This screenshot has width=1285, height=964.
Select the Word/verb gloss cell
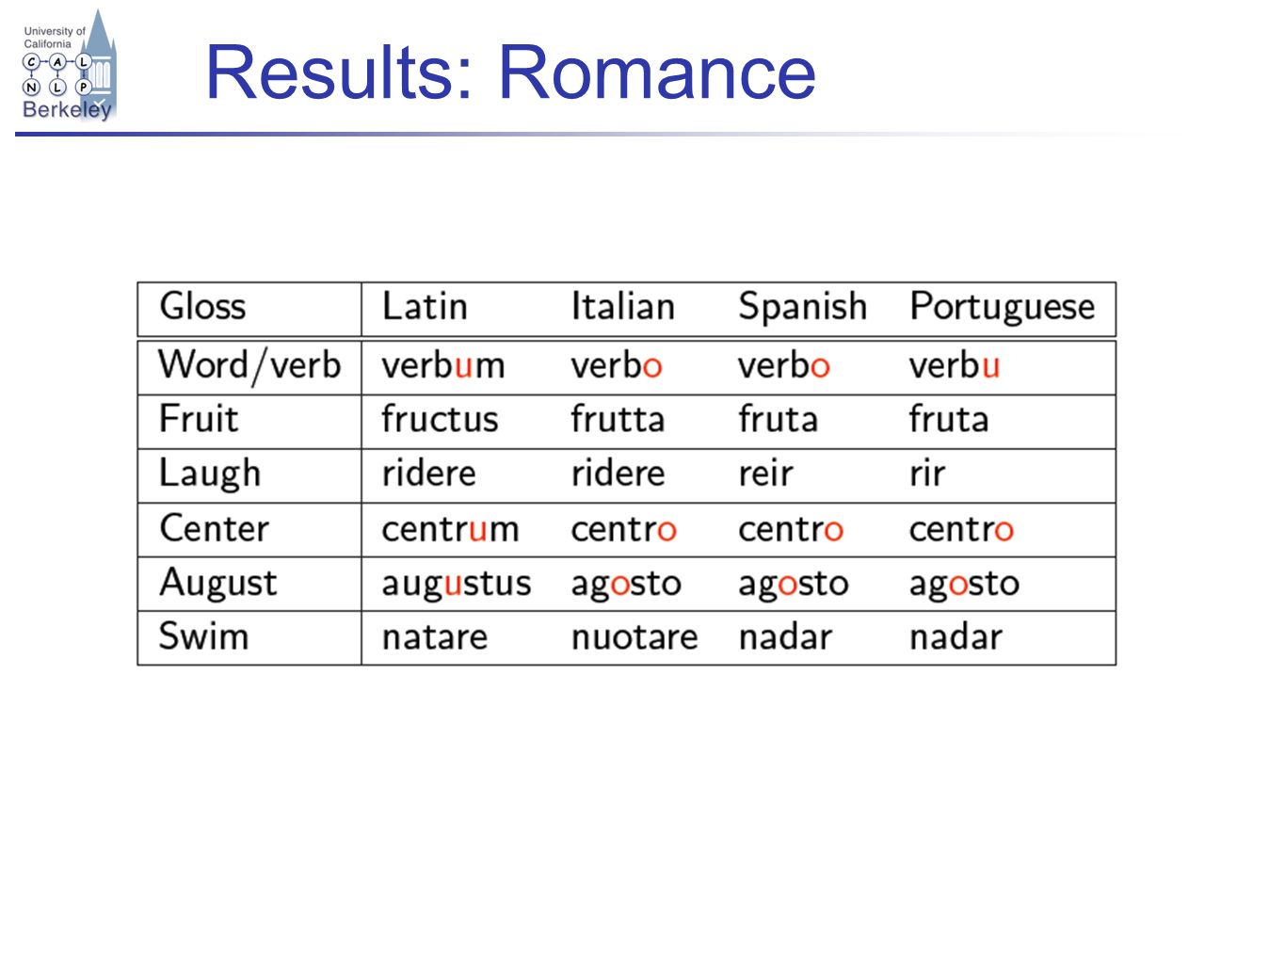[249, 365]
